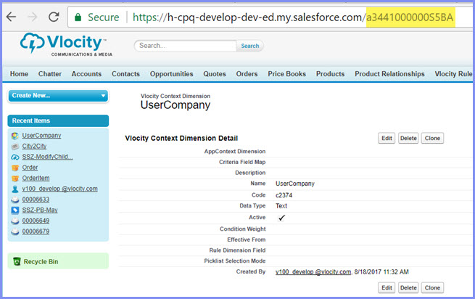Click the Recent Items panel header

click(58, 120)
